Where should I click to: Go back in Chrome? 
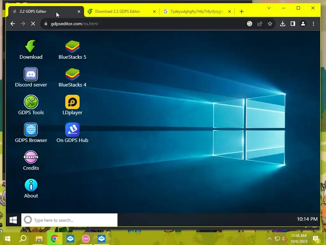click(x=13, y=24)
